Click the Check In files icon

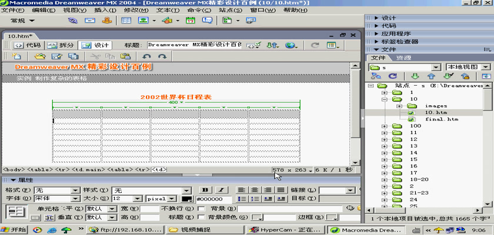465,76
